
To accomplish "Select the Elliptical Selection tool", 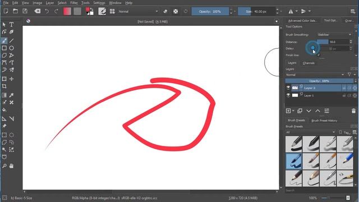I will point(11,135).
